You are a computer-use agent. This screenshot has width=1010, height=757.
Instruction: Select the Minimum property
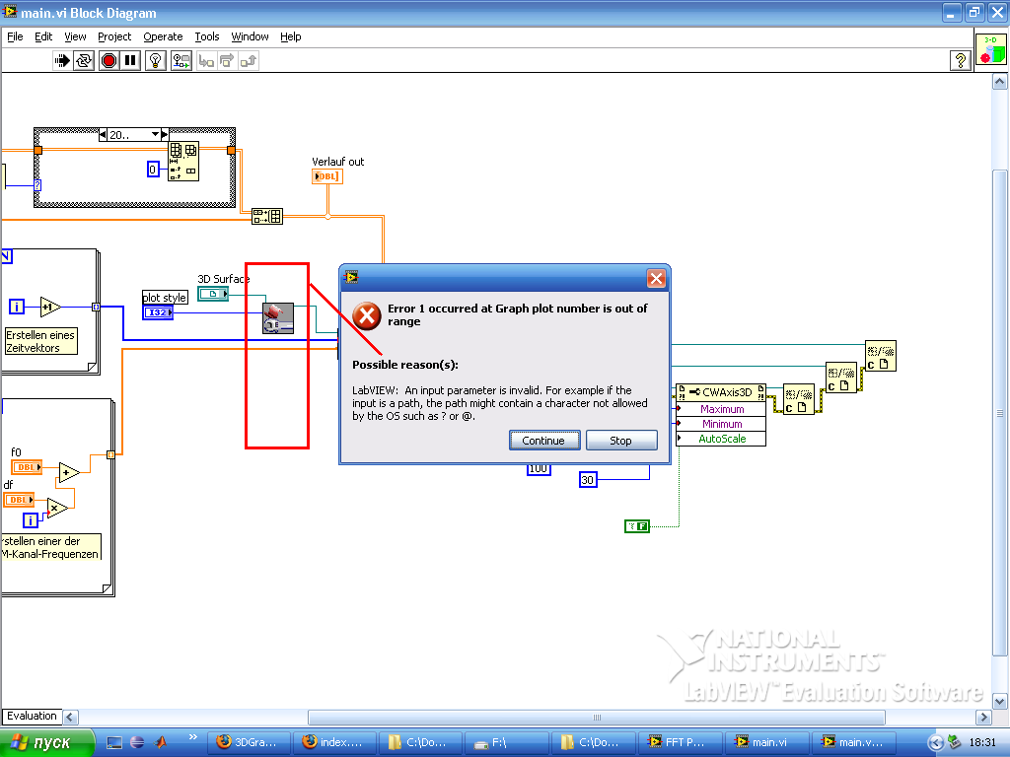[x=721, y=424]
